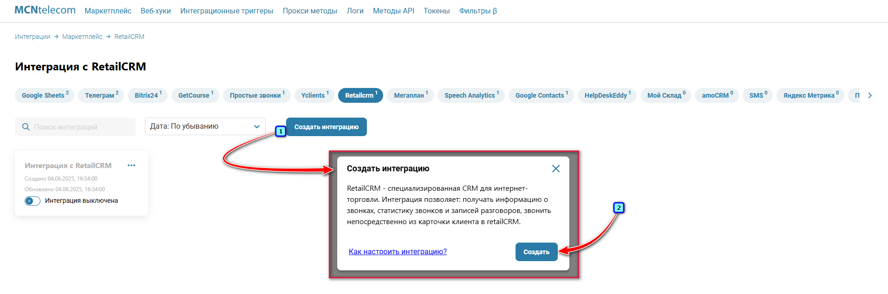Open Интеграционные триггеры in the top menu

[x=227, y=11]
